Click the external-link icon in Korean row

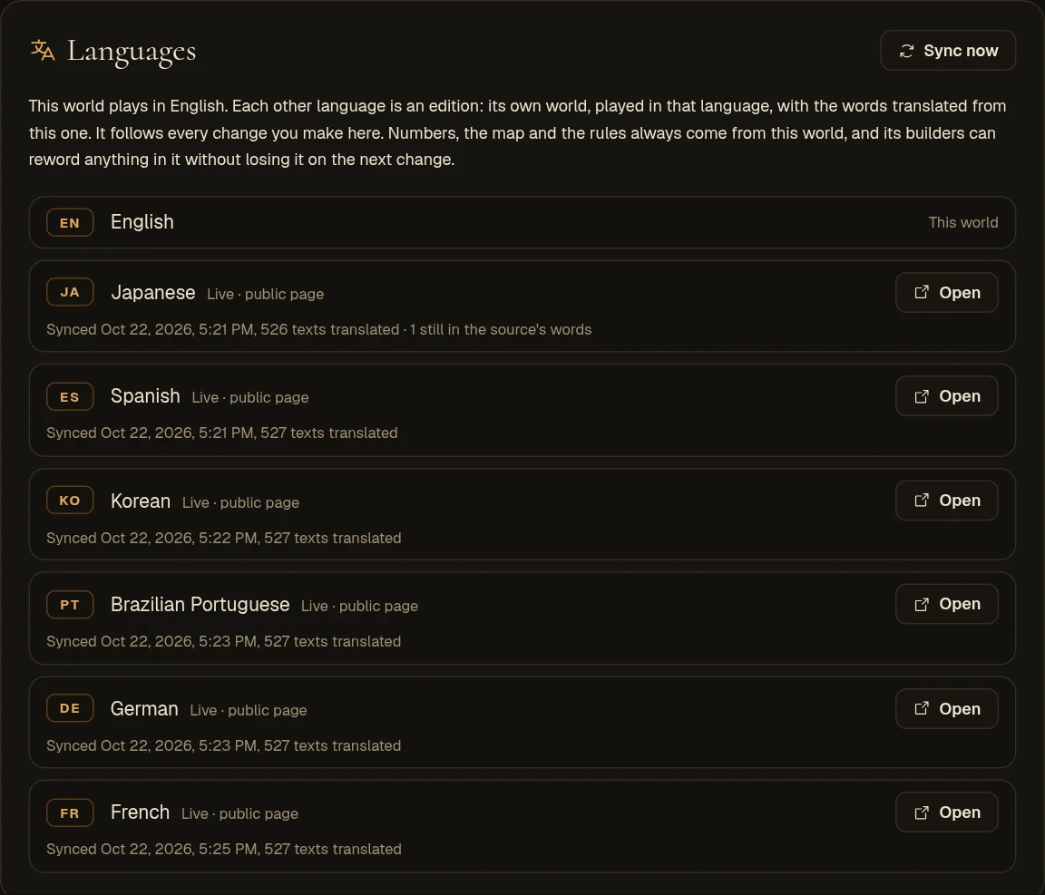[x=922, y=501]
